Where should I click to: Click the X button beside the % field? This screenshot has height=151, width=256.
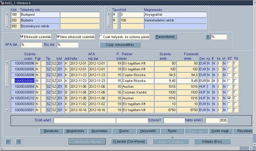tap(208, 37)
